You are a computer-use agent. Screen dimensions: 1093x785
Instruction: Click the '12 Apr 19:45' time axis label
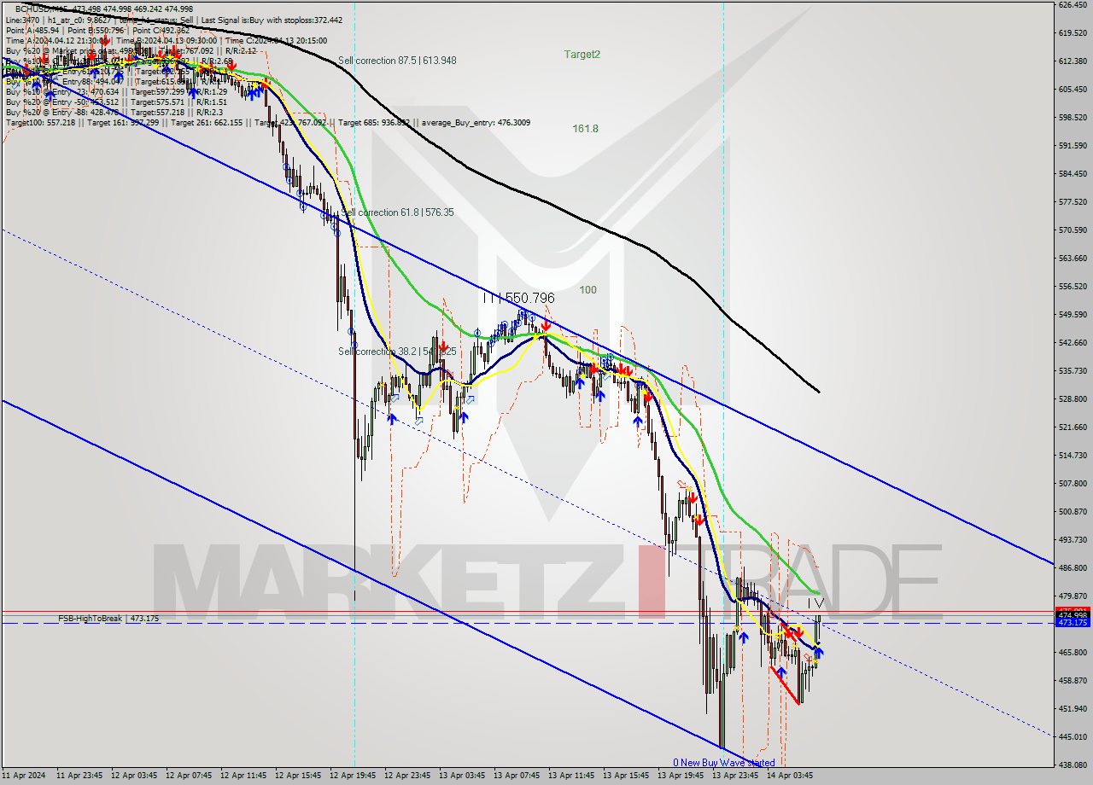click(x=354, y=776)
